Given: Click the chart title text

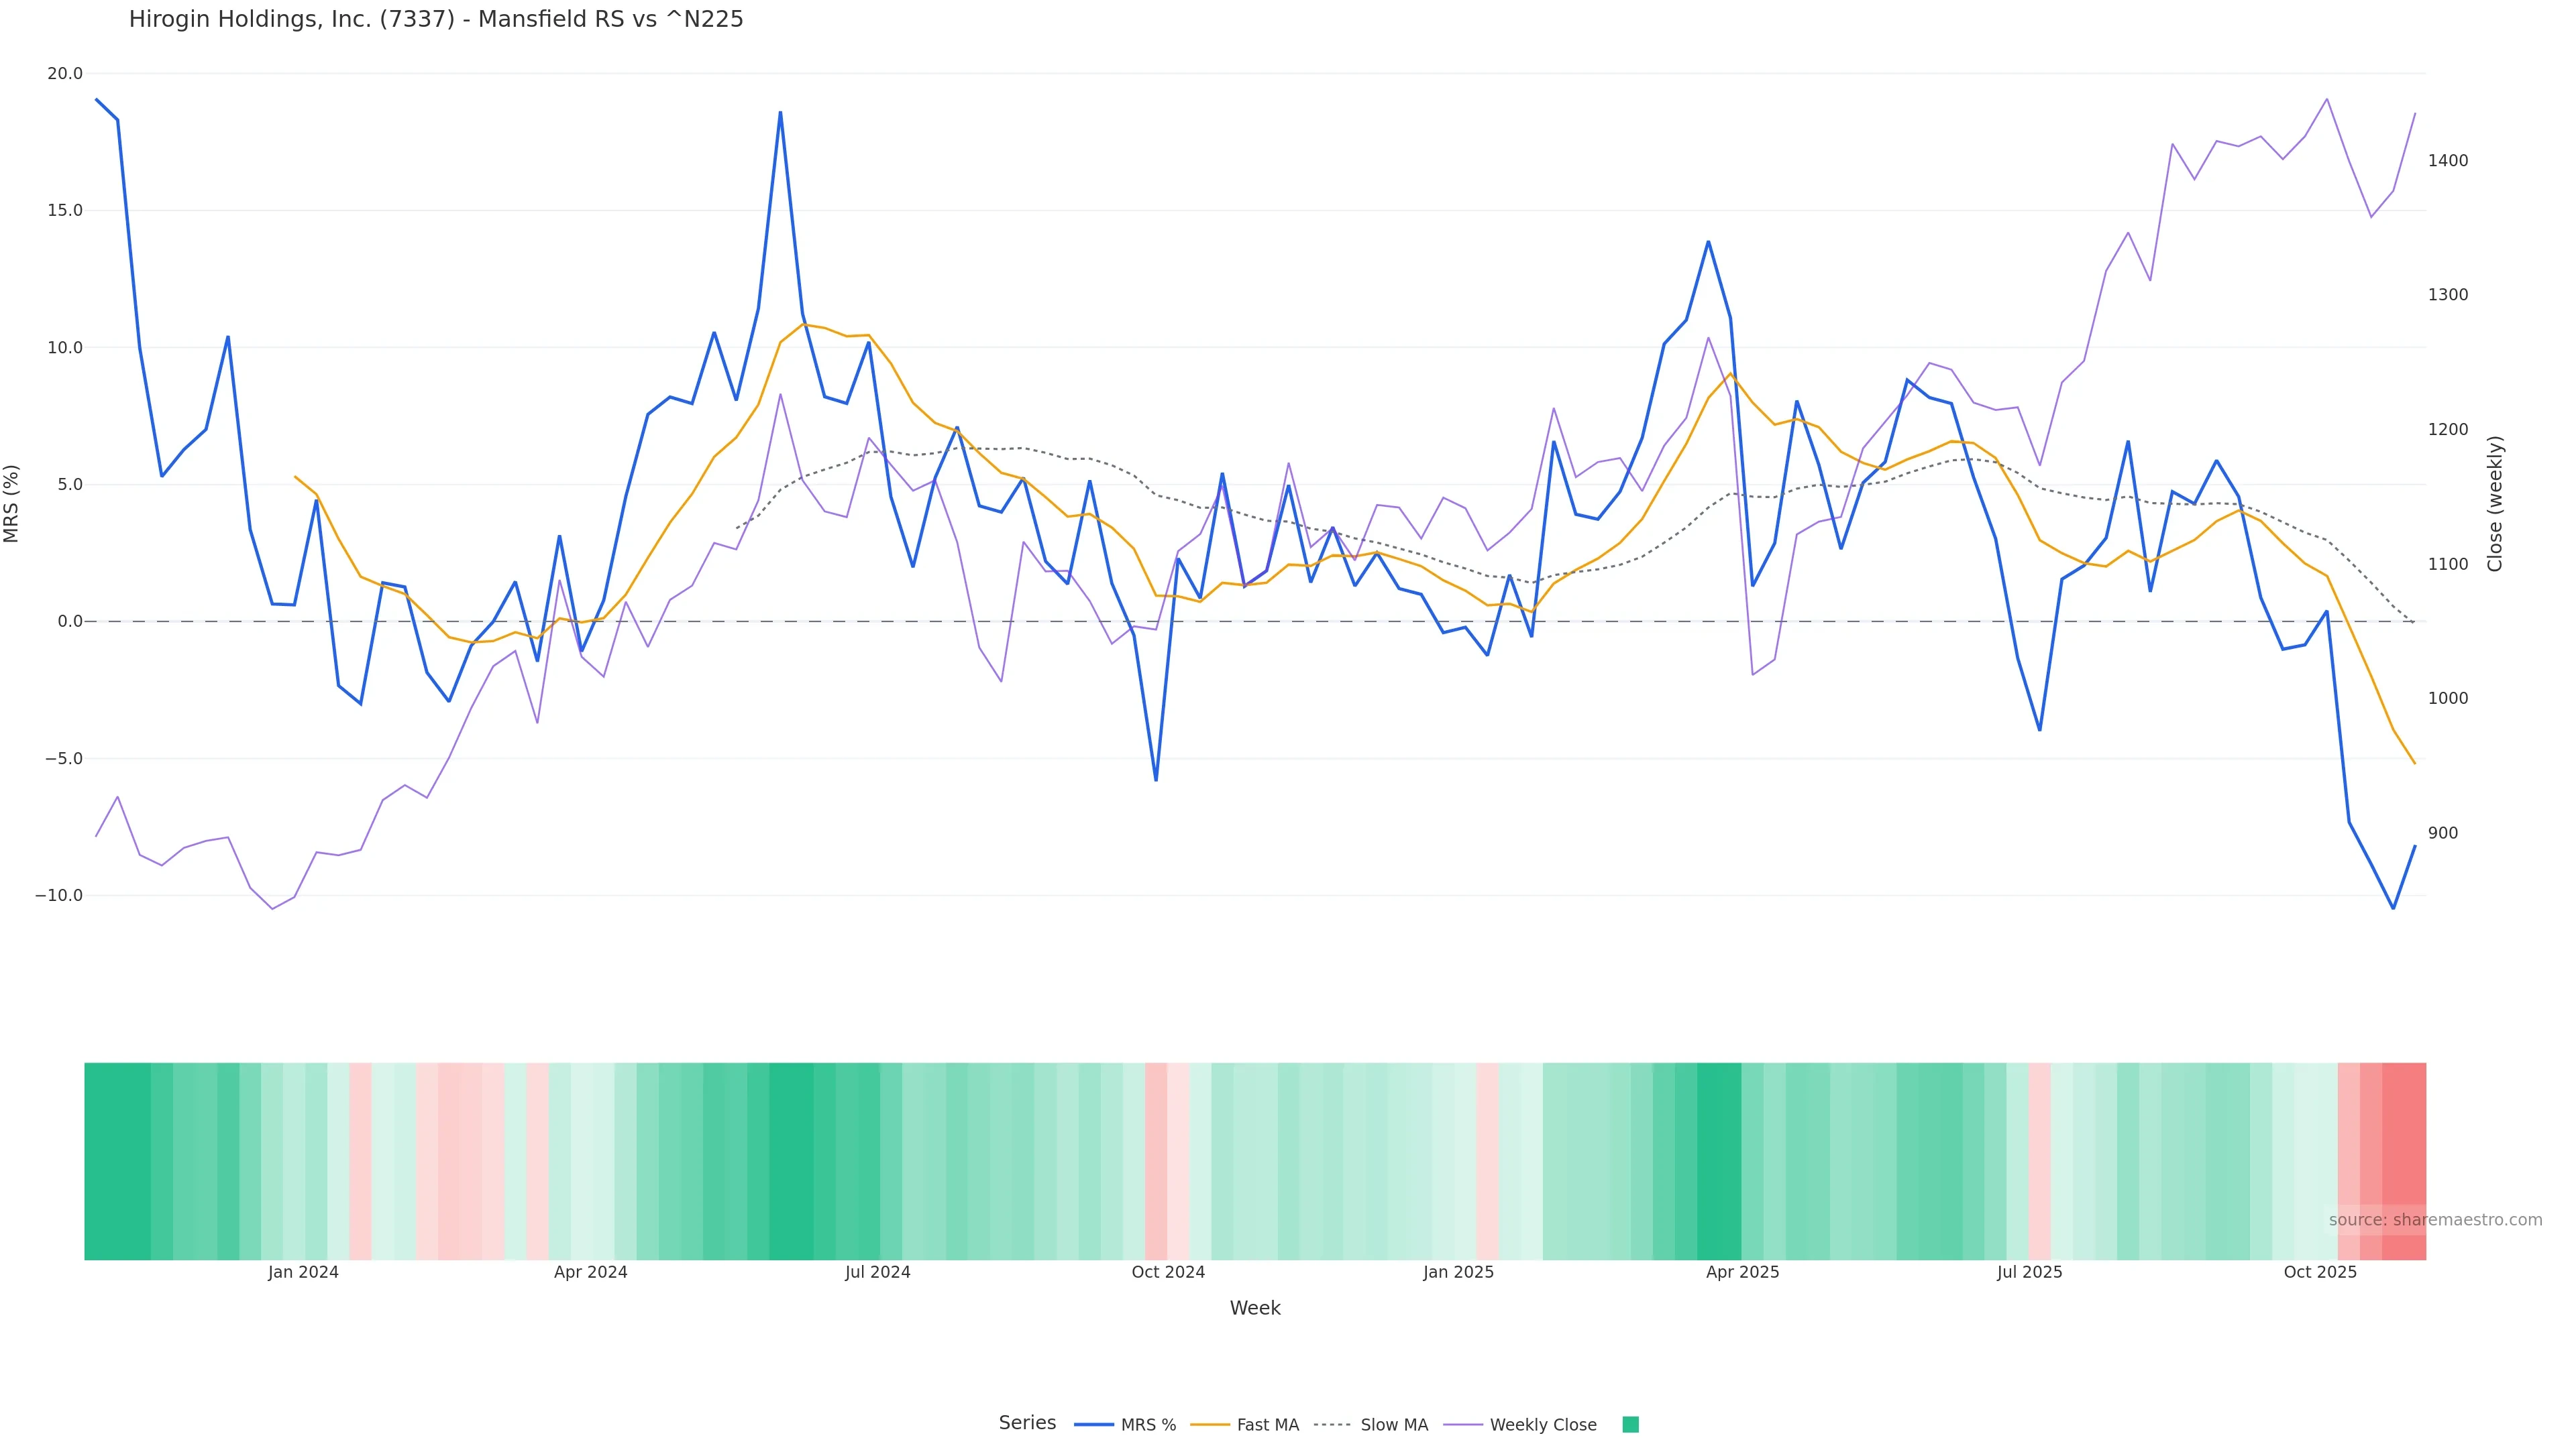Looking at the screenshot, I should pyautogui.click(x=436, y=20).
